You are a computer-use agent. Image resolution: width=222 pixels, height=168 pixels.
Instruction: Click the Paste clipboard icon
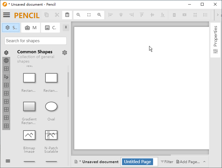click(x=67, y=15)
